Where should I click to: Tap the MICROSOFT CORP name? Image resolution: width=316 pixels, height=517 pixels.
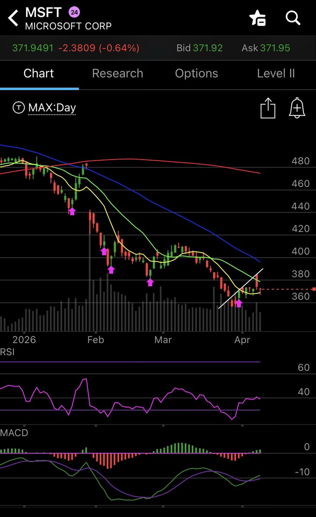(x=68, y=26)
